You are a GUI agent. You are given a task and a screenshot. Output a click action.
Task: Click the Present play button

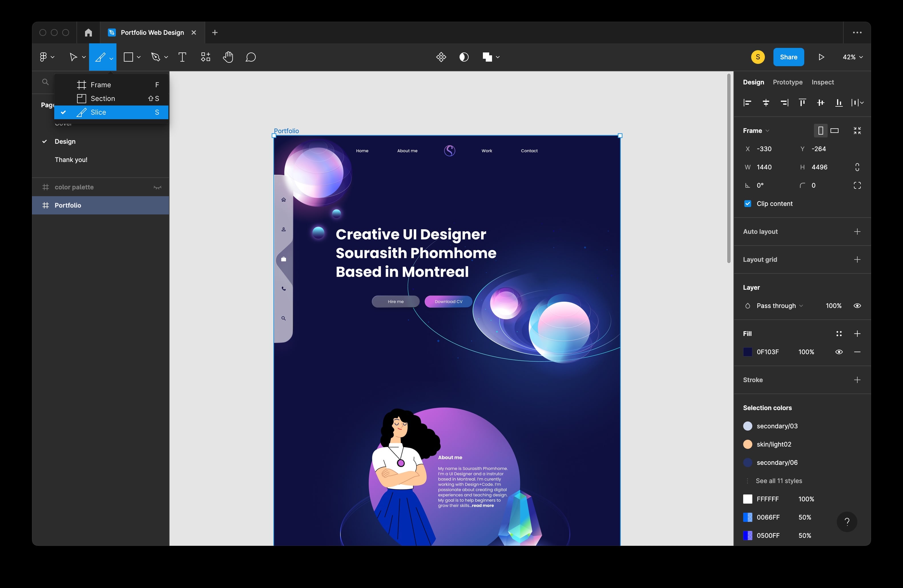click(821, 57)
